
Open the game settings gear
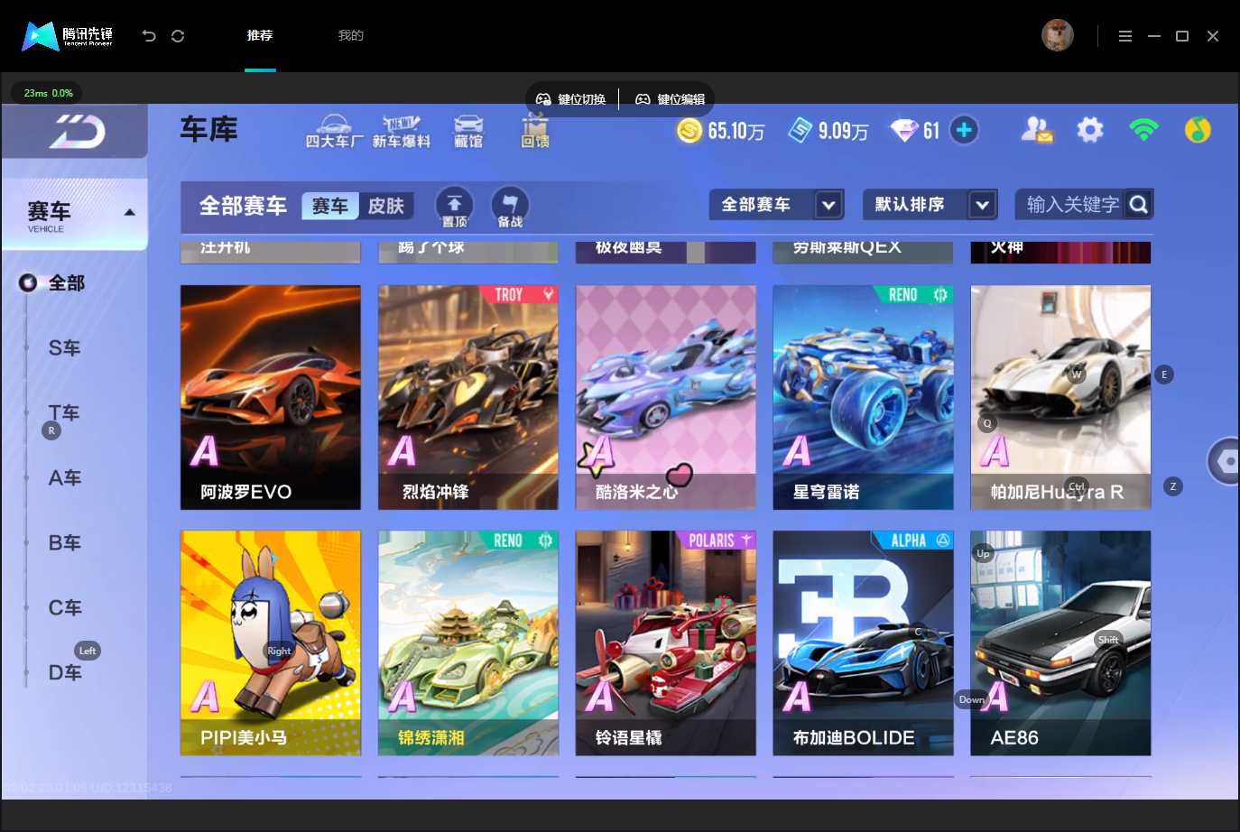(1090, 130)
